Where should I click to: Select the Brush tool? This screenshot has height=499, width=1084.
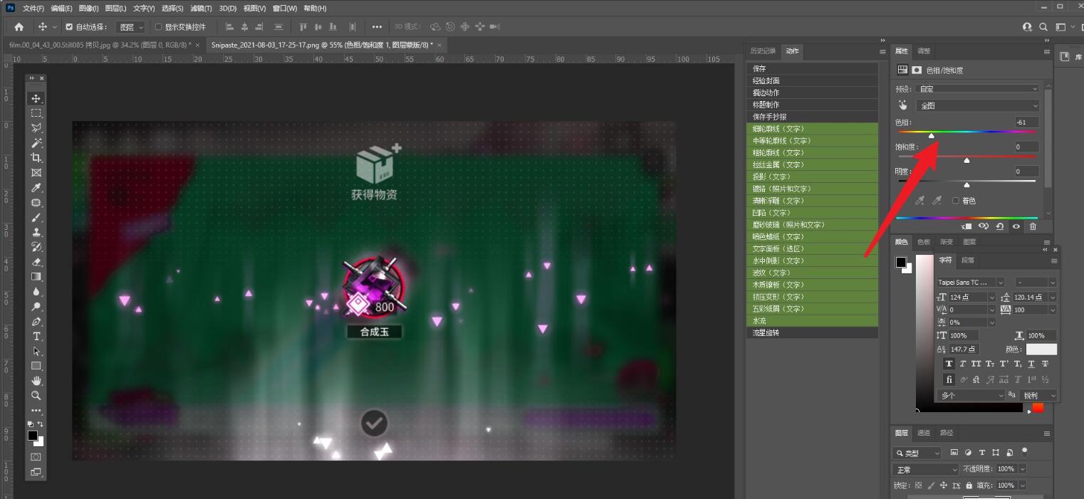click(x=36, y=218)
